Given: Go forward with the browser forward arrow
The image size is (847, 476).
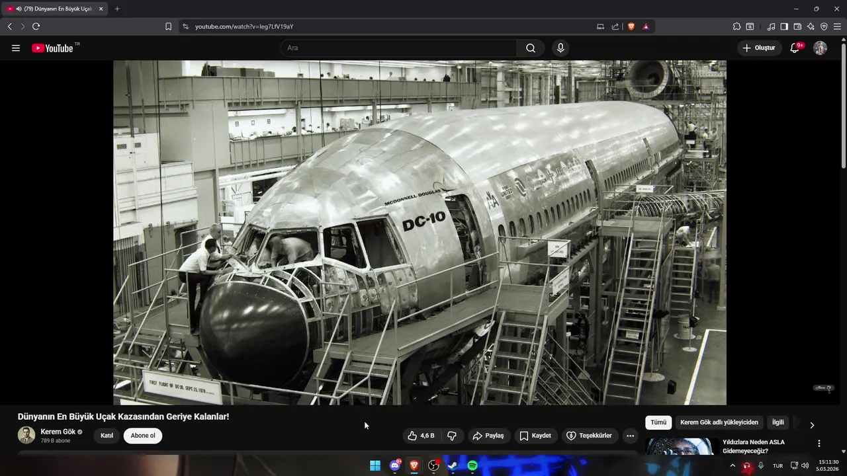Looking at the screenshot, I should (x=22, y=26).
